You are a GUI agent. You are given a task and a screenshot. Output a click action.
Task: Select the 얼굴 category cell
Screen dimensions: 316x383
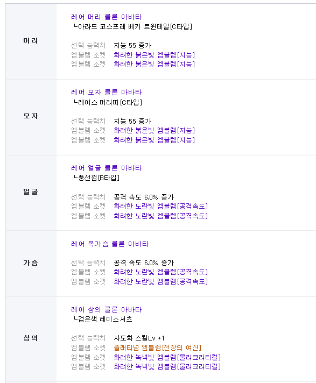click(31, 193)
